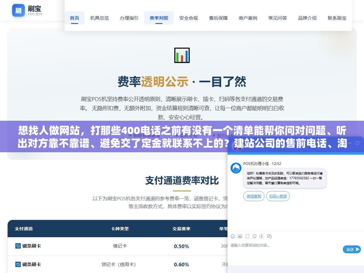Click the 支付通道费率对比 section heading

[182, 180]
